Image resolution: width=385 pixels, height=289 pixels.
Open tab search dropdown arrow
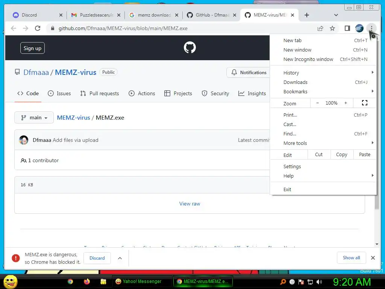tap(336, 15)
